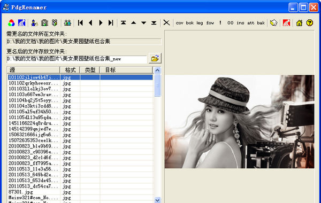Screen dimensions: 321x203
Task: Click the blue picture icon in toolbar
Action: pos(22,22)
